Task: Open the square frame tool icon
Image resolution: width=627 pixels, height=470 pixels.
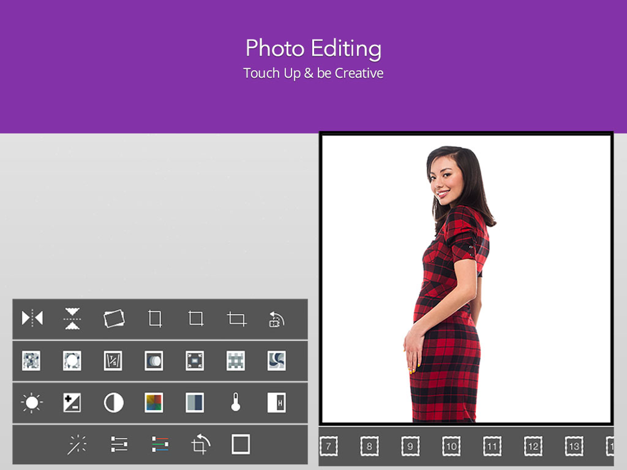Action: (x=241, y=444)
